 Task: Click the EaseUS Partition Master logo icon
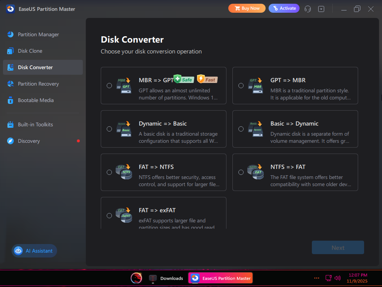(x=10, y=9)
